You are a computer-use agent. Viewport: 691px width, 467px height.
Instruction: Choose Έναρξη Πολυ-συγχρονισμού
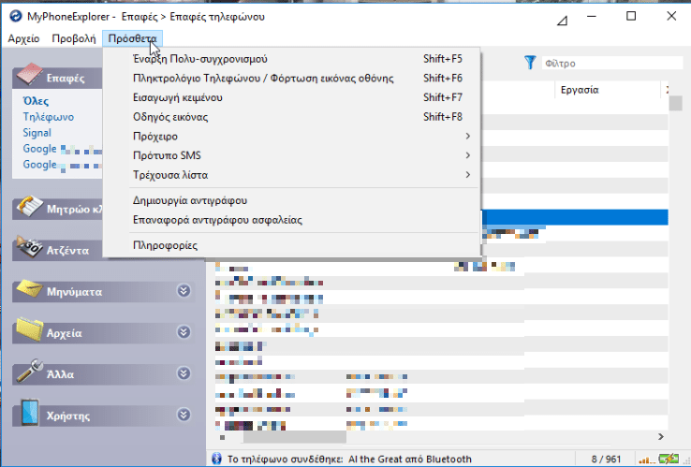click(x=292, y=59)
